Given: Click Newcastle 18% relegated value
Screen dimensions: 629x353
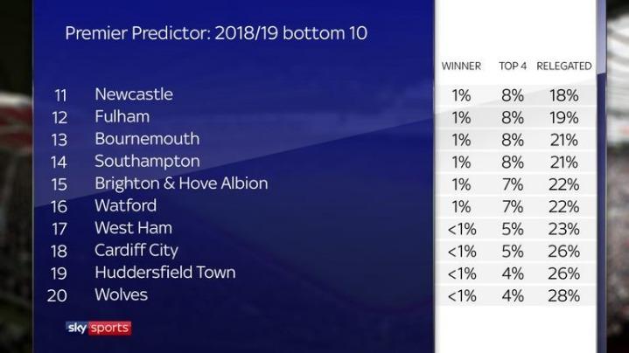Looking at the screenshot, I should [x=564, y=96].
